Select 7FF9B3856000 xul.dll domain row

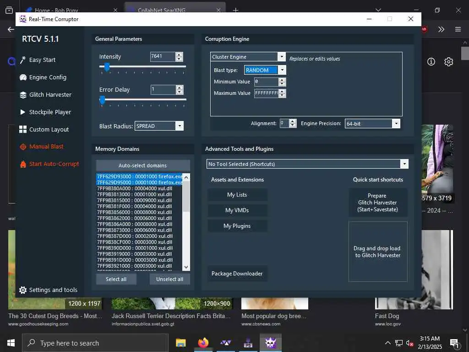139,212
